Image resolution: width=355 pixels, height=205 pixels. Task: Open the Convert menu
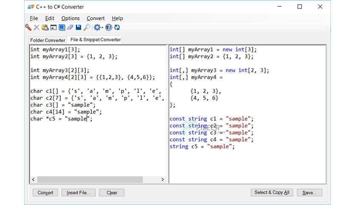96,18
